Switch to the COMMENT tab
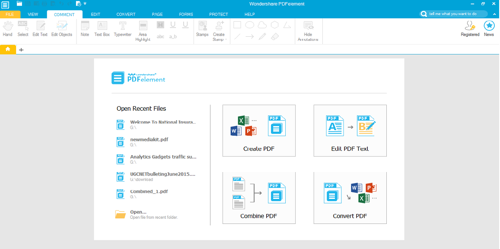 click(x=64, y=14)
